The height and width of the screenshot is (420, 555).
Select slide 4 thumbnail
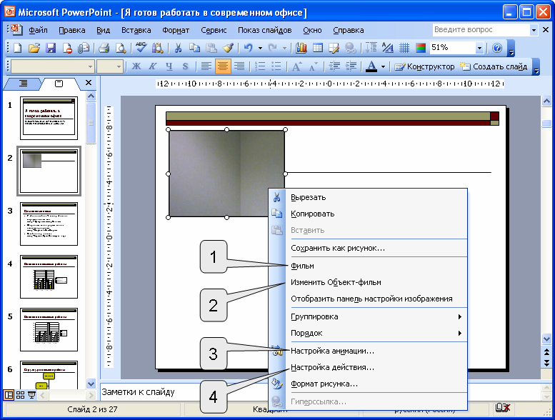coord(49,276)
